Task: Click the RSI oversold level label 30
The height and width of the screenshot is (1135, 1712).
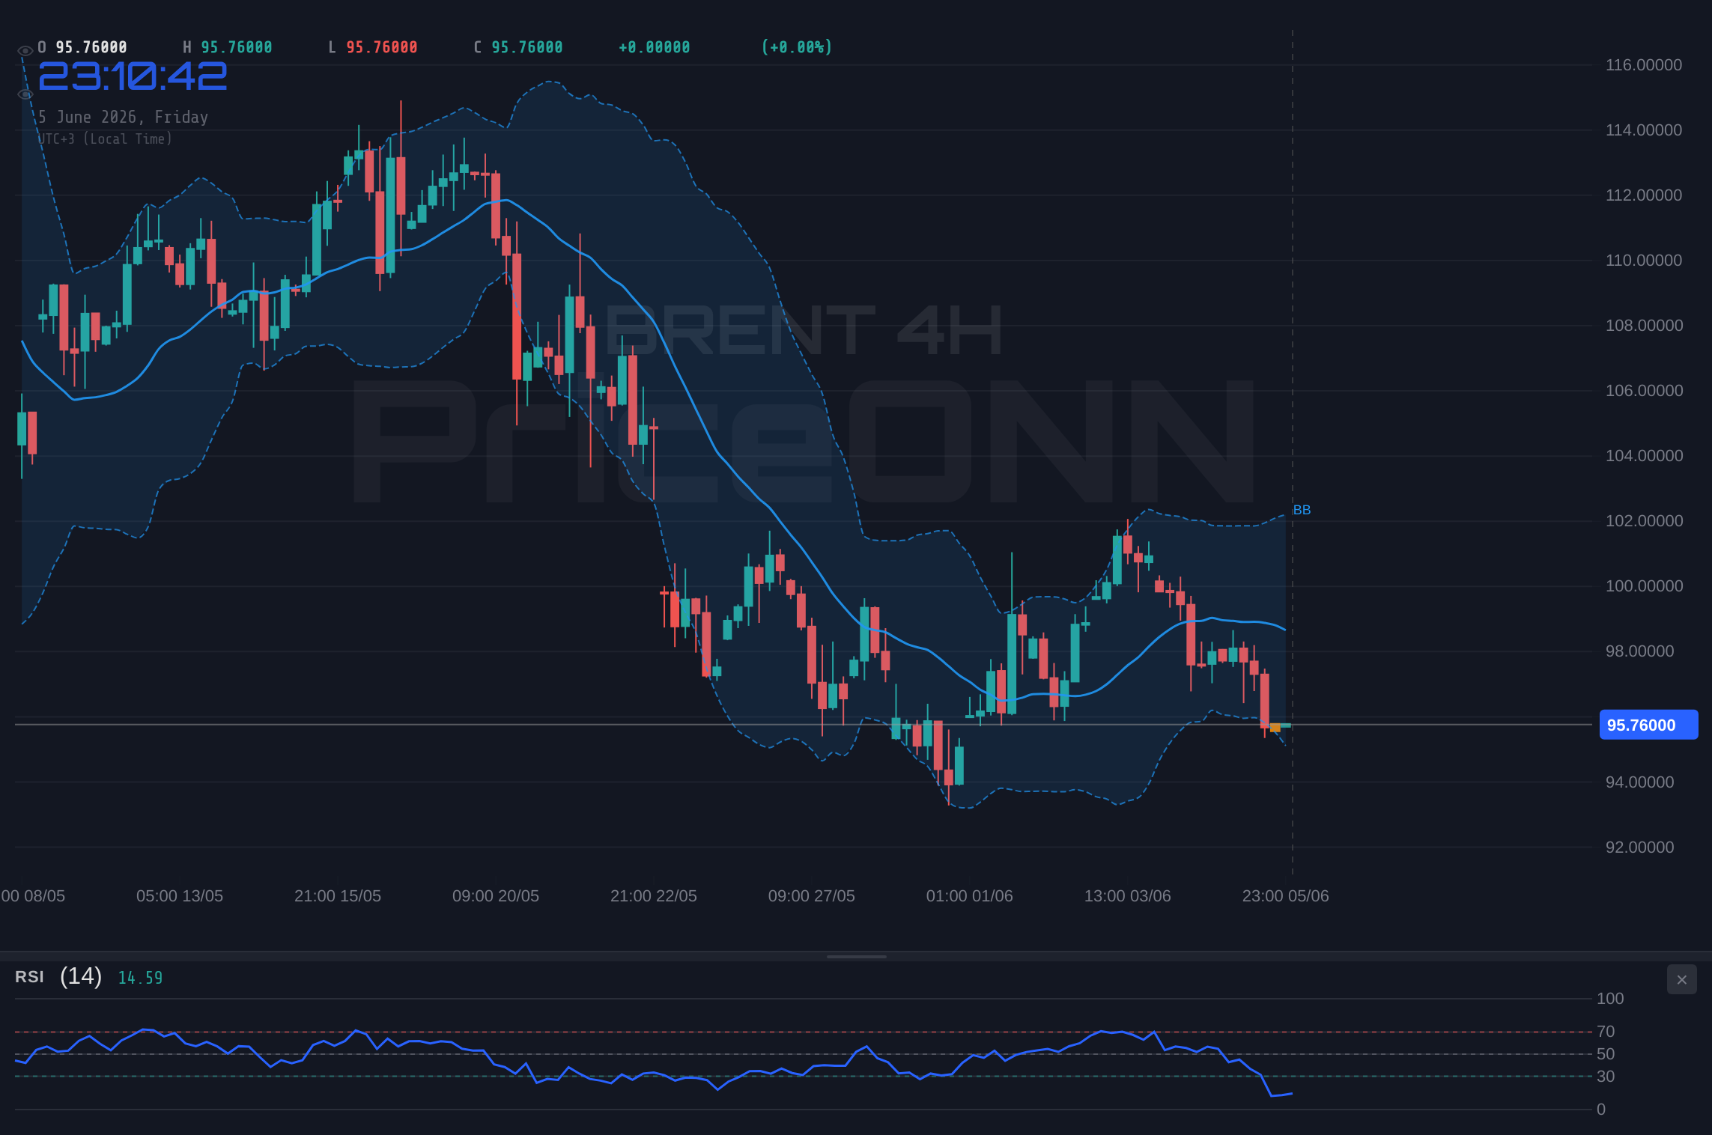Action: point(1606,1077)
